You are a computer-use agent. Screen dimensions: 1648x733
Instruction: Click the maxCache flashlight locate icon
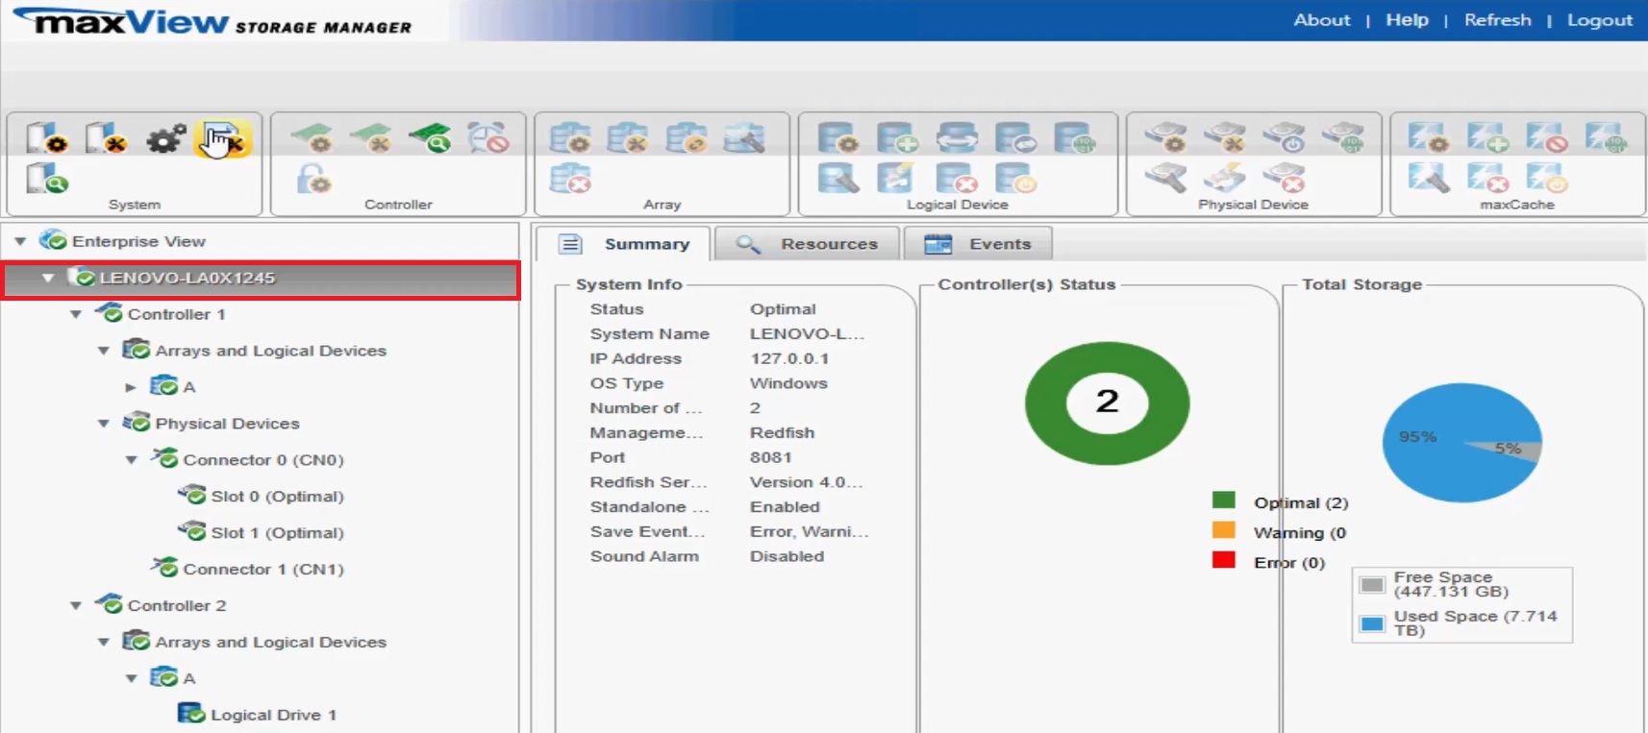point(1429,179)
